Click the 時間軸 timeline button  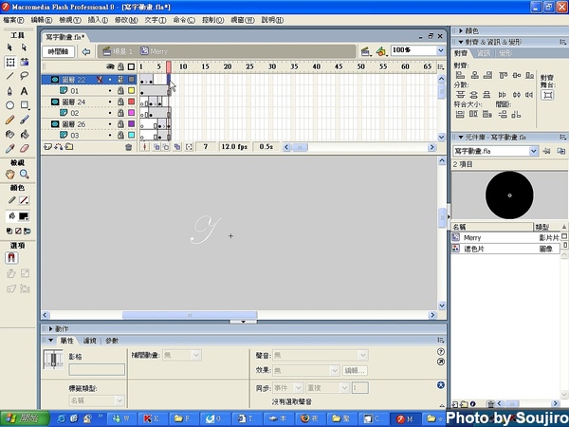tap(59, 51)
